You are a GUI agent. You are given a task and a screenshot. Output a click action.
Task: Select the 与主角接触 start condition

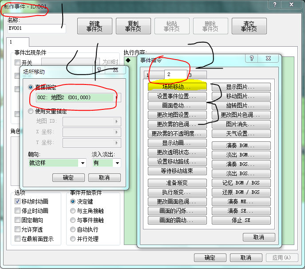click(73, 211)
